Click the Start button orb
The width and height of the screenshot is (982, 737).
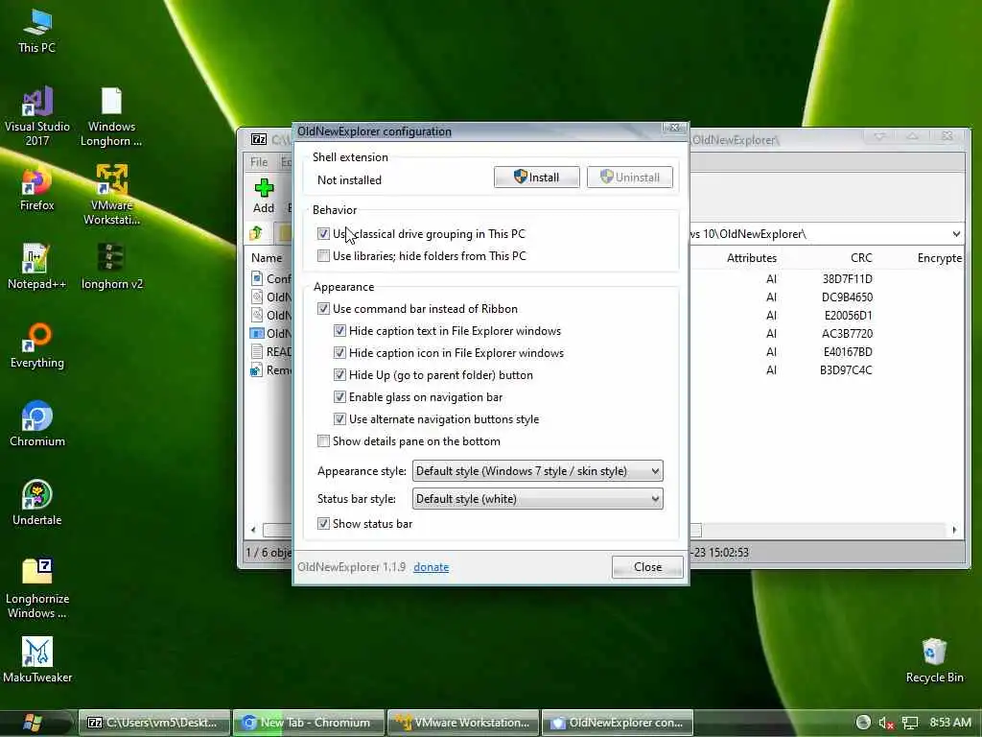(x=33, y=723)
